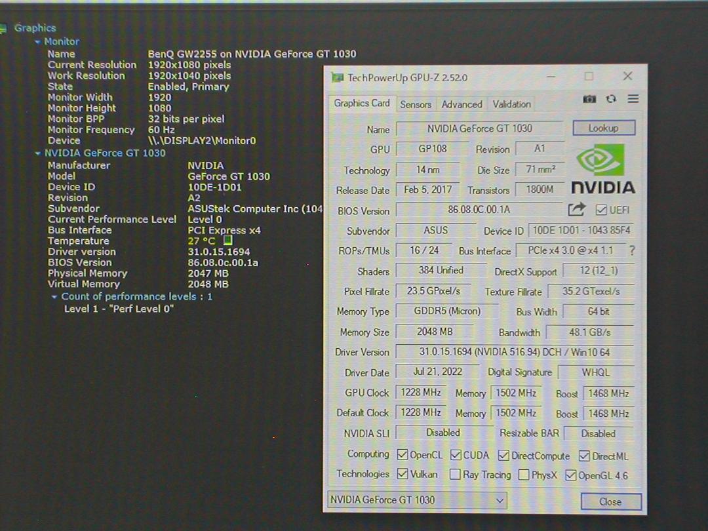Click the Device ID field in GPU-Z
The height and width of the screenshot is (531, 708).
(x=581, y=230)
